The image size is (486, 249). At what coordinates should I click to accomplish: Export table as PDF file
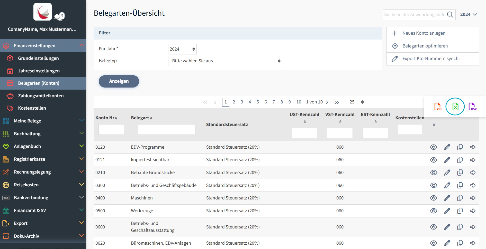tap(438, 107)
